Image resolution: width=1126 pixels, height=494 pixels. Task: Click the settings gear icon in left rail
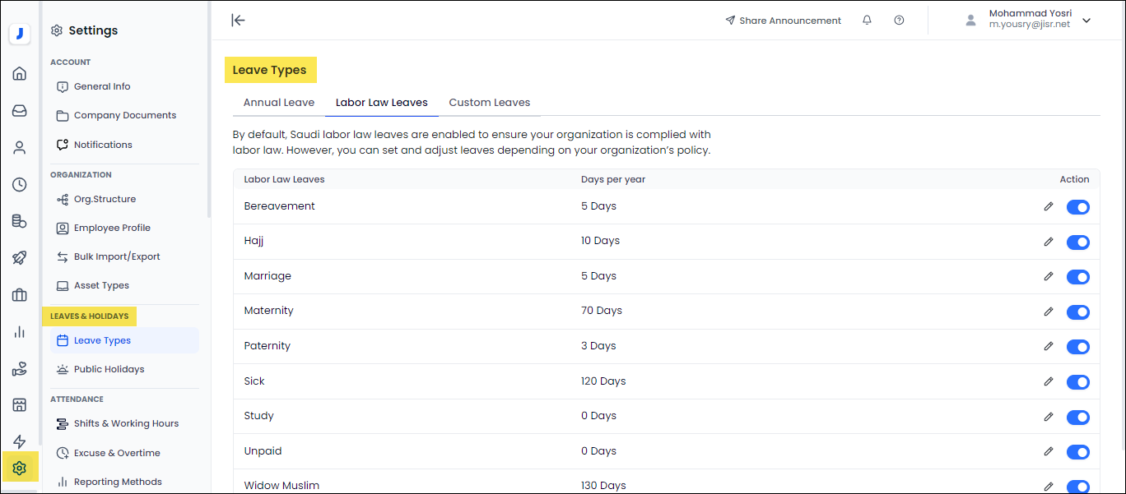(x=20, y=469)
